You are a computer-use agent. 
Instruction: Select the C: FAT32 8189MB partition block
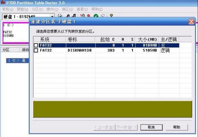click(x=16, y=33)
